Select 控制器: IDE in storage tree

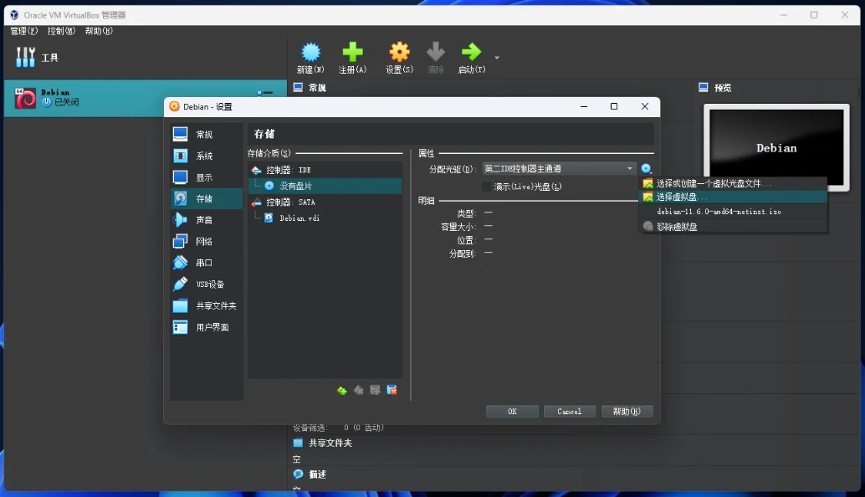[x=325, y=170]
